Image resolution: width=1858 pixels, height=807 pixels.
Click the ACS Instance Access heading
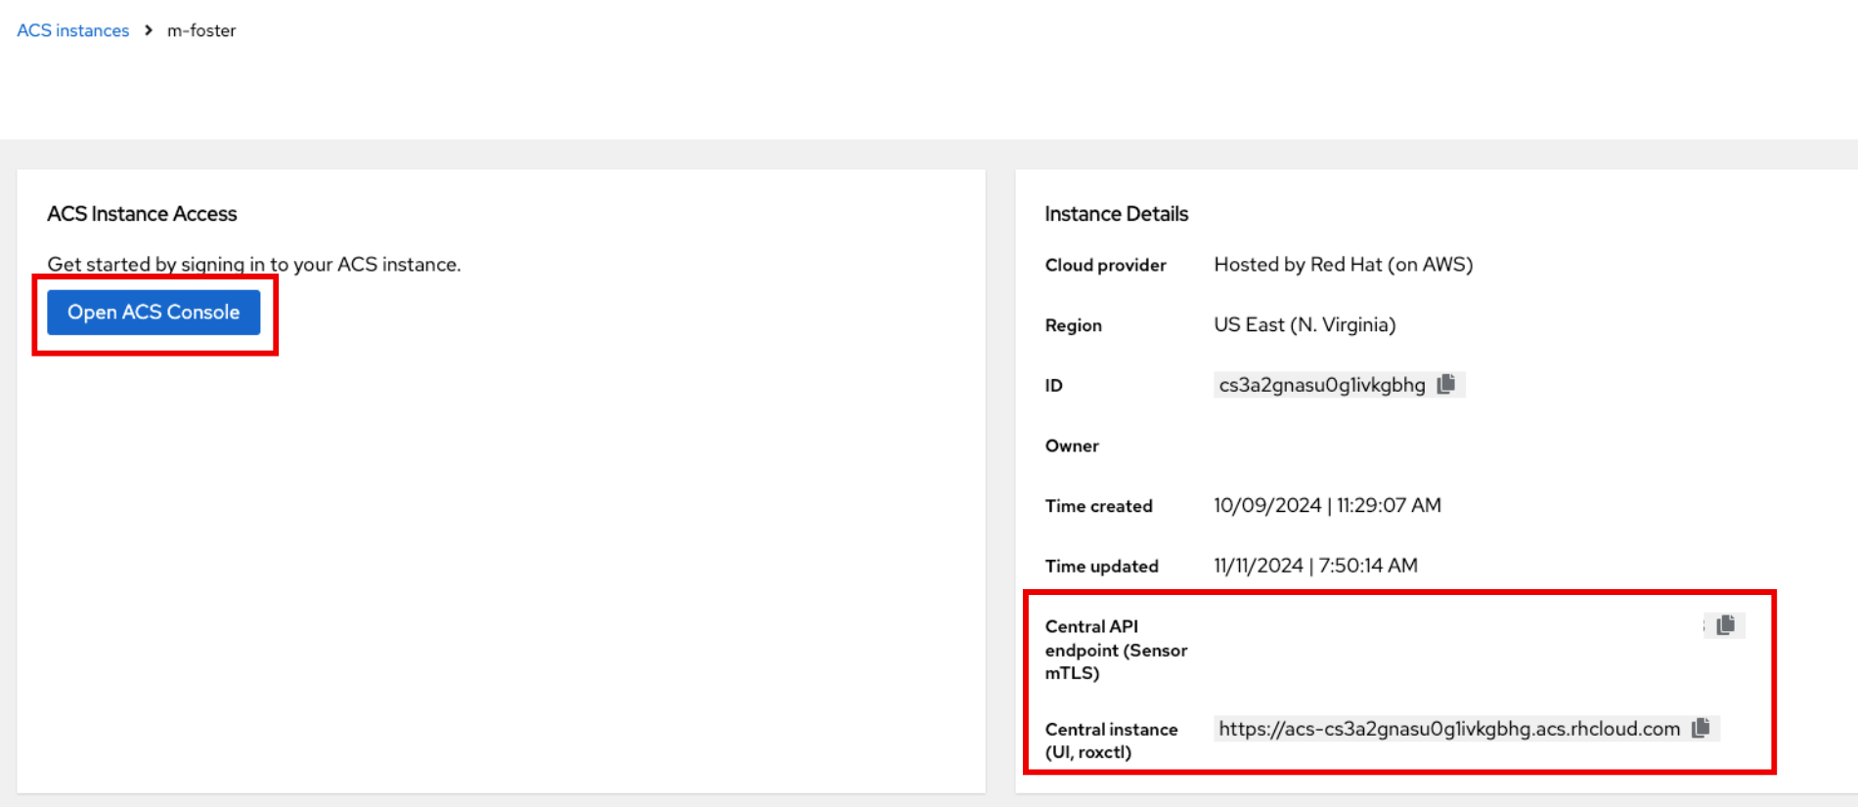click(142, 214)
